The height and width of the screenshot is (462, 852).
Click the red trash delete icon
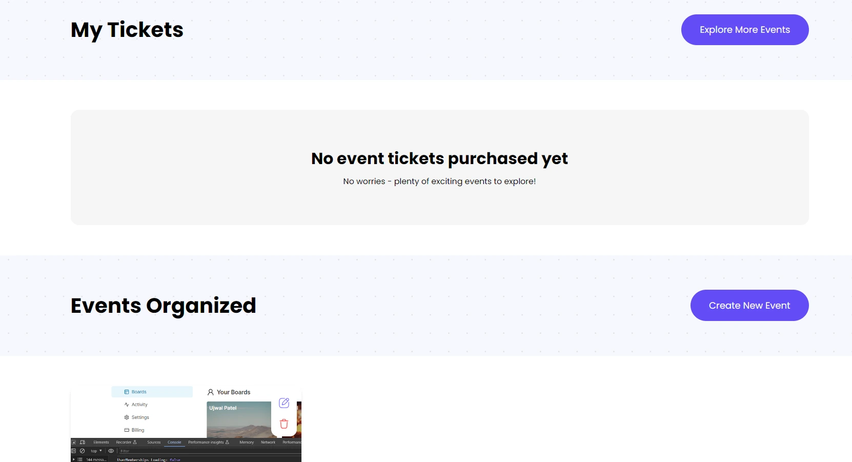pos(284,424)
